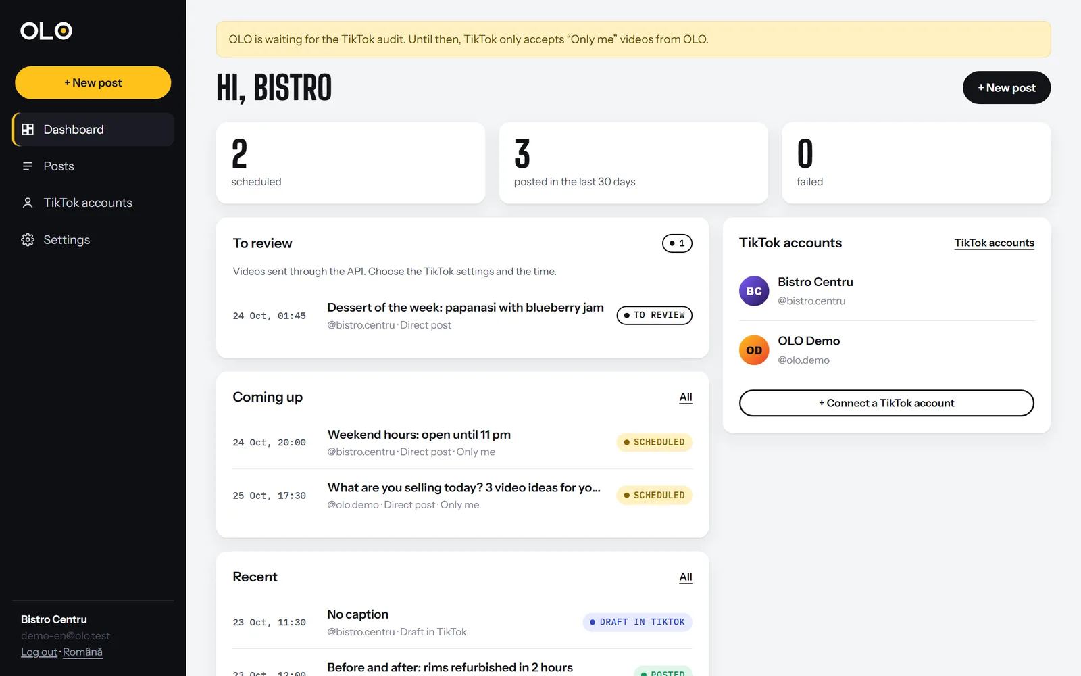Click SCHEDULED badge on the video ideas post

click(654, 496)
